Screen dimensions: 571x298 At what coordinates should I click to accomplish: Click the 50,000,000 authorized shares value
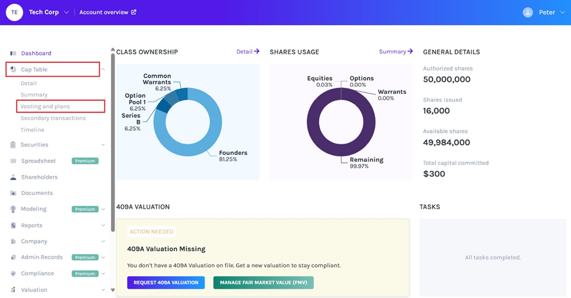(447, 79)
